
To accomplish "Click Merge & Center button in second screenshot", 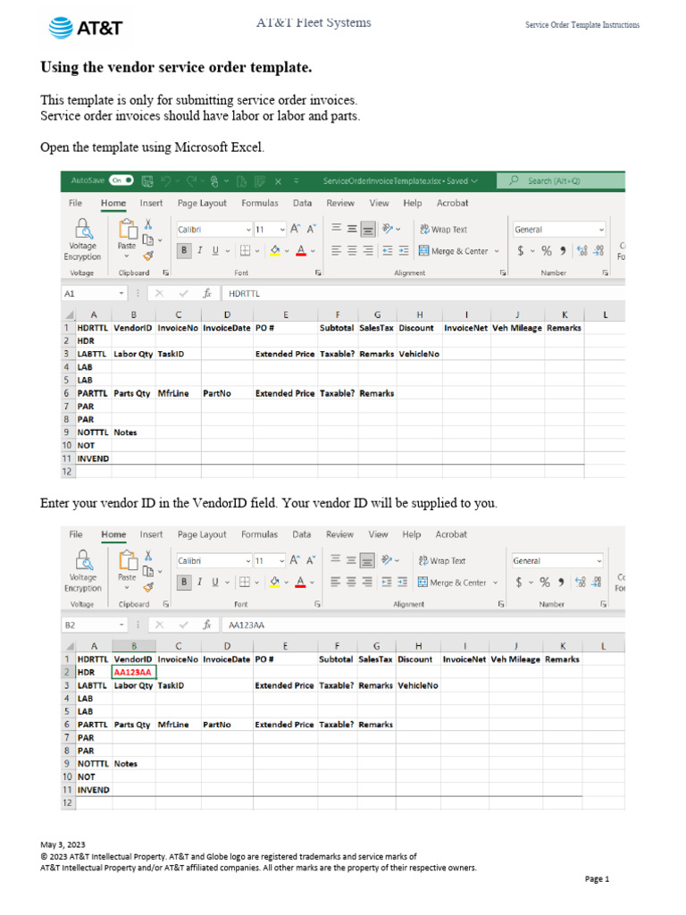I will 452,583.
